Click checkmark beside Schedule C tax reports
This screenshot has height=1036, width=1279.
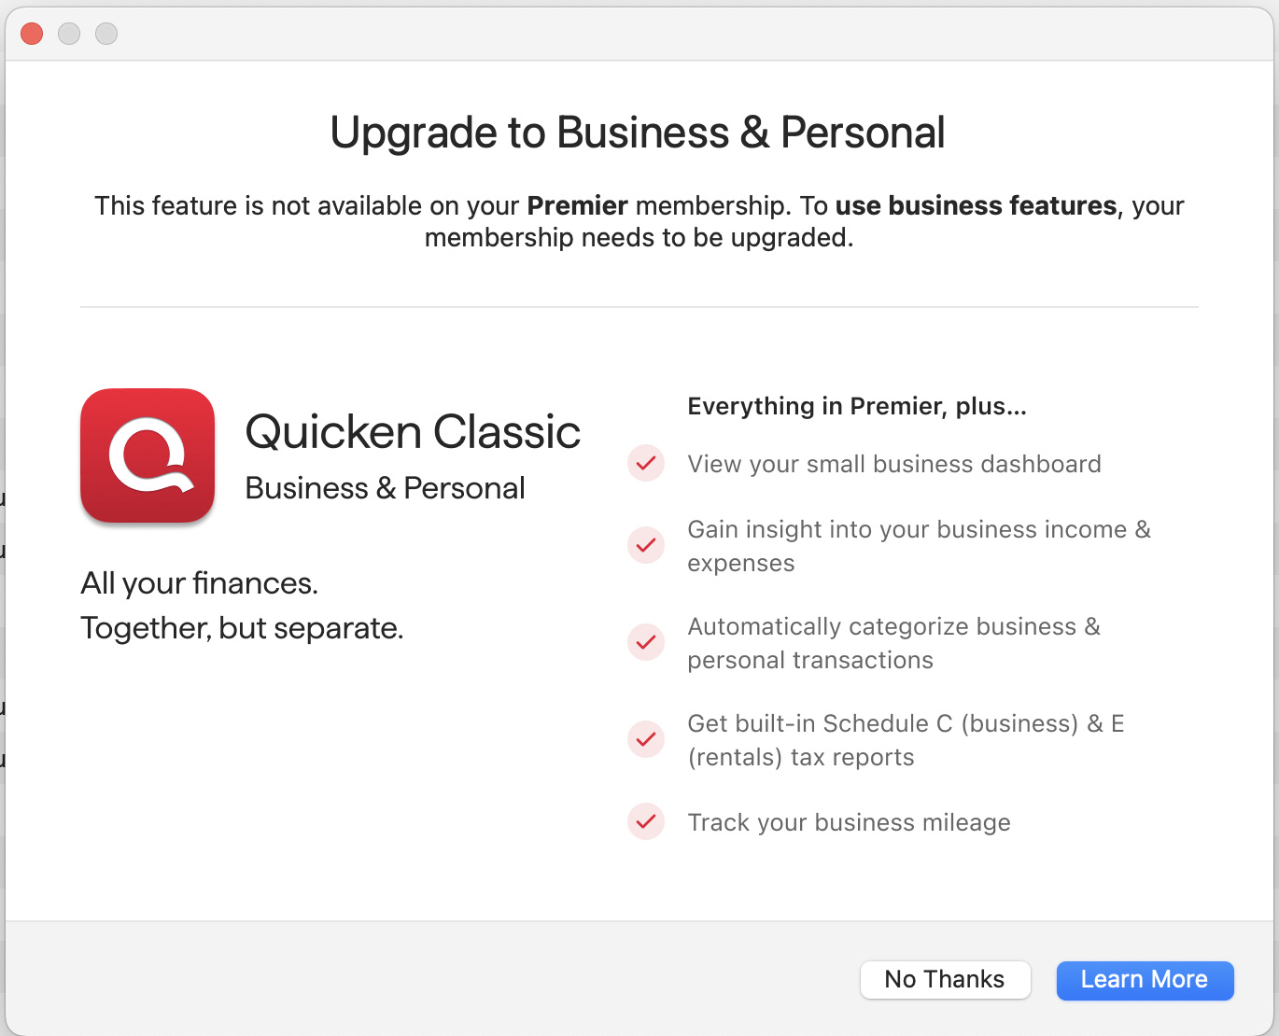(646, 739)
